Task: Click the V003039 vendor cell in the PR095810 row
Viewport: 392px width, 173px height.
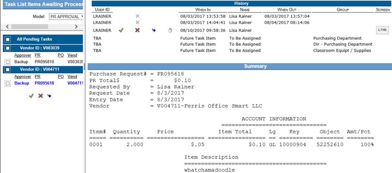Action: [x=75, y=62]
